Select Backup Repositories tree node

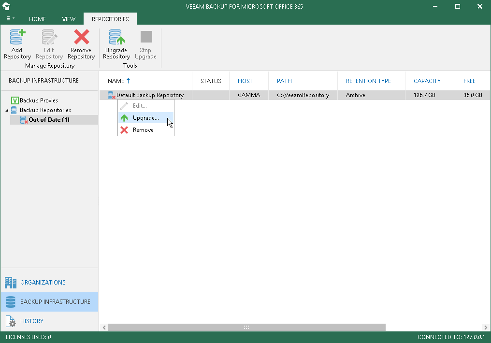[x=45, y=110]
